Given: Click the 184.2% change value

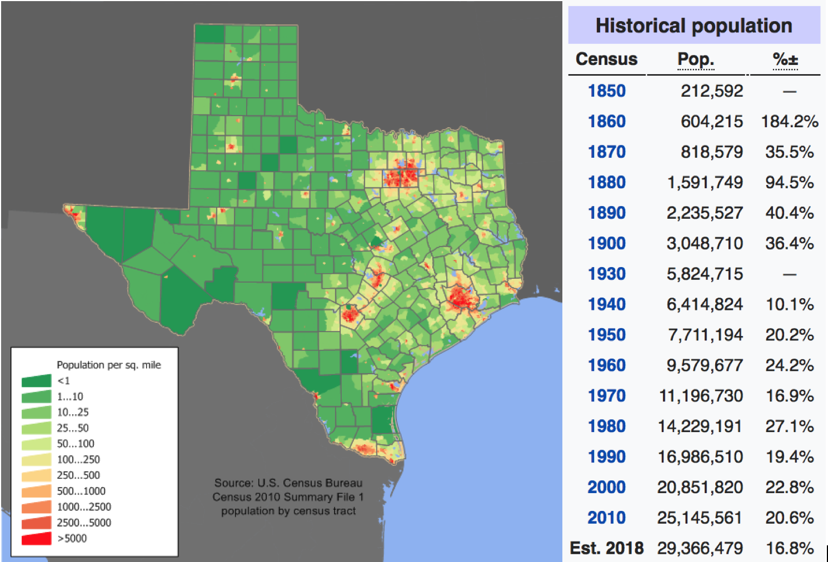Looking at the screenshot, I should [790, 122].
